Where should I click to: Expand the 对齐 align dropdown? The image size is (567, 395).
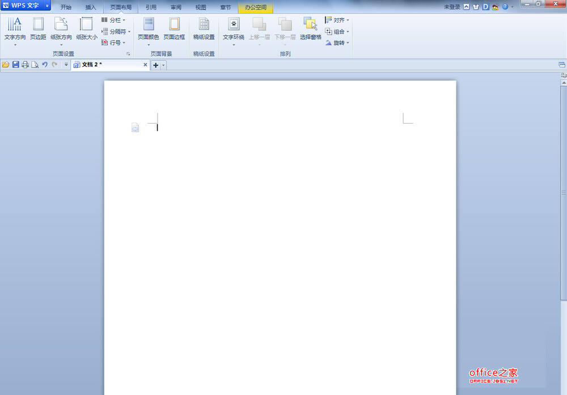tap(337, 20)
